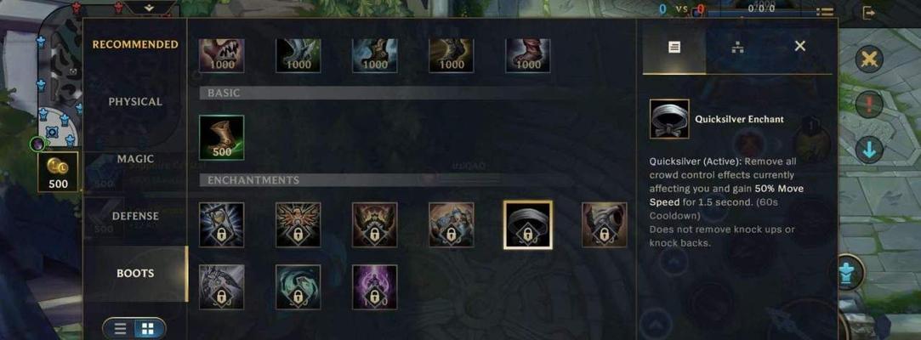Switch to grid view layout
The width and height of the screenshot is (921, 340).
click(148, 329)
